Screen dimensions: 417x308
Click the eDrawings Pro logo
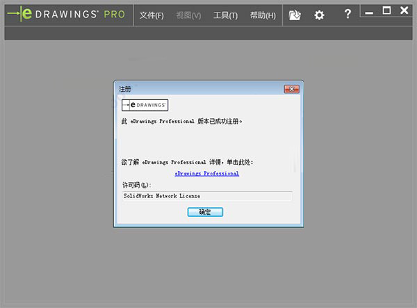pyautogui.click(x=66, y=14)
